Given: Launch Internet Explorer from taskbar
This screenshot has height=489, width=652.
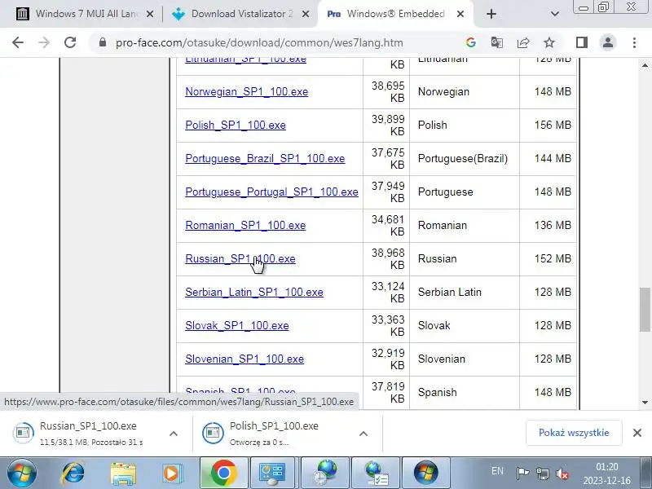Looking at the screenshot, I should (x=73, y=474).
